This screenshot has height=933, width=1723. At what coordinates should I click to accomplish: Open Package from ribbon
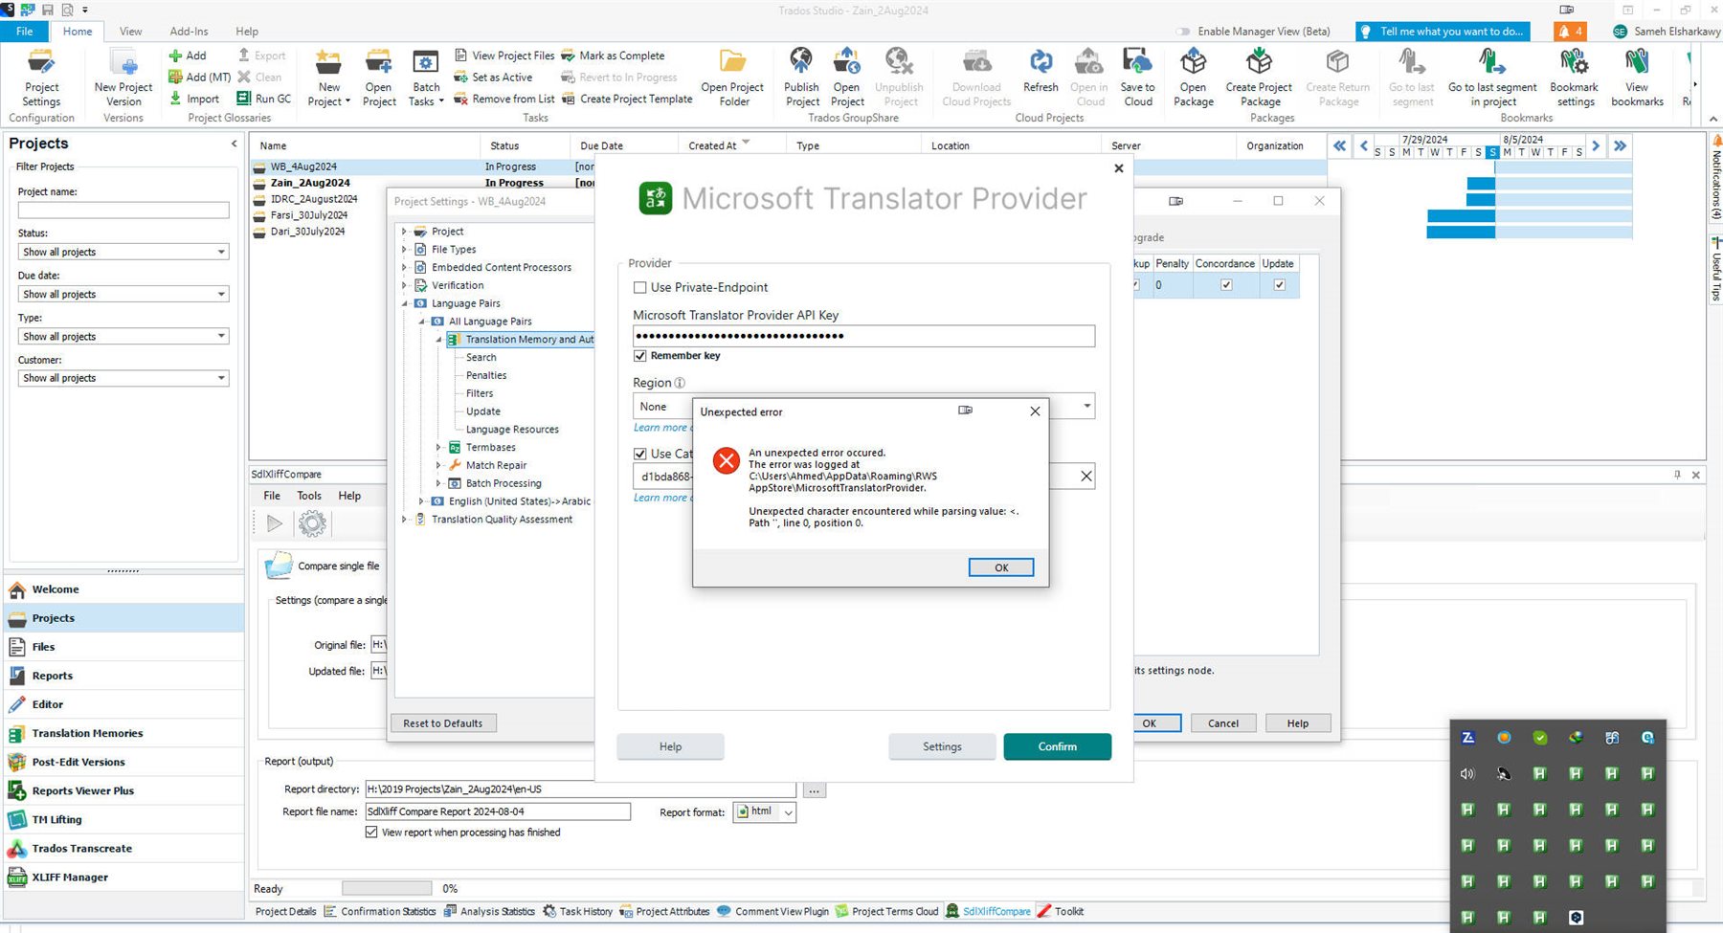[x=1194, y=78]
